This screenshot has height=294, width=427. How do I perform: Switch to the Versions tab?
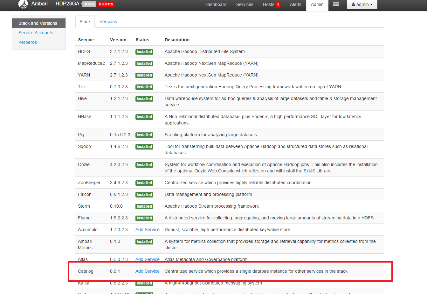coord(108,22)
